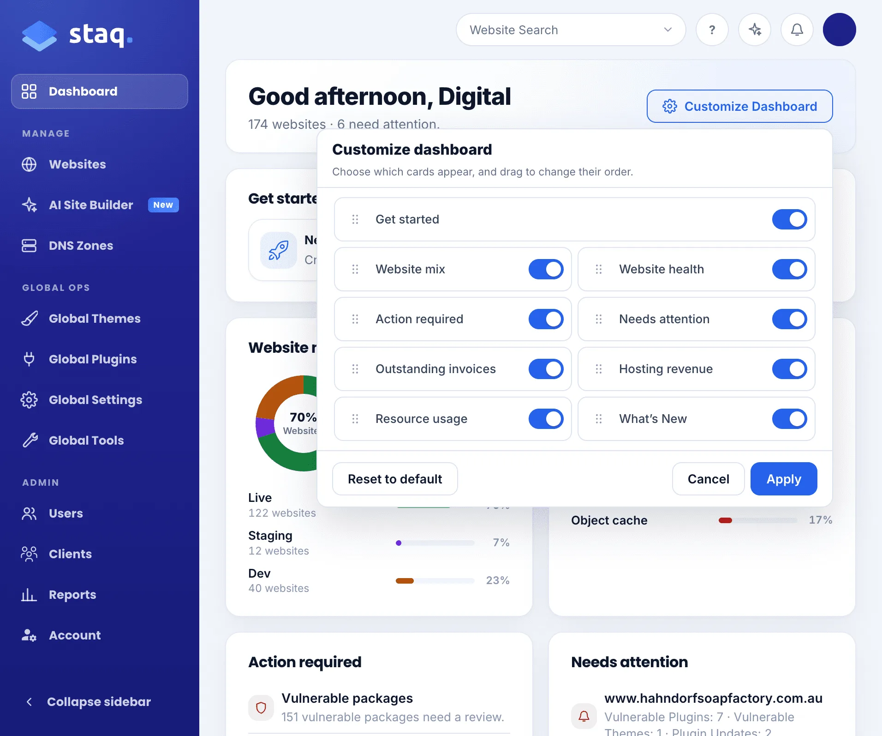Open the Reports page
882x736 pixels.
(x=100, y=595)
